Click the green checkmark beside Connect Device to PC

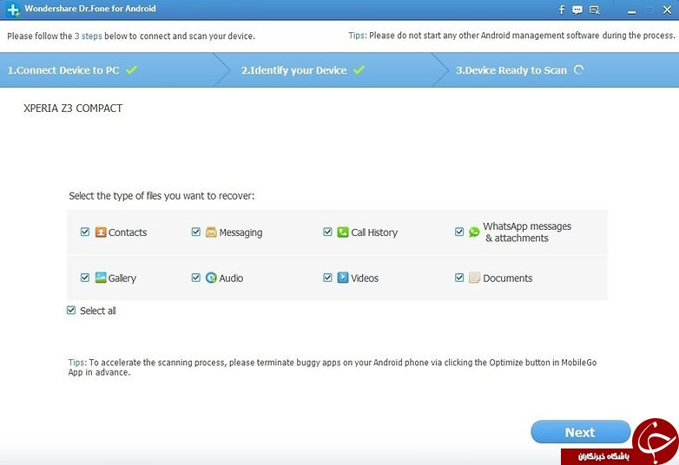pyautogui.click(x=132, y=69)
